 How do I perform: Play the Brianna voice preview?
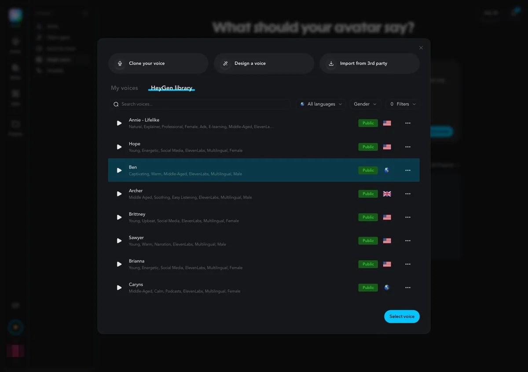click(119, 264)
